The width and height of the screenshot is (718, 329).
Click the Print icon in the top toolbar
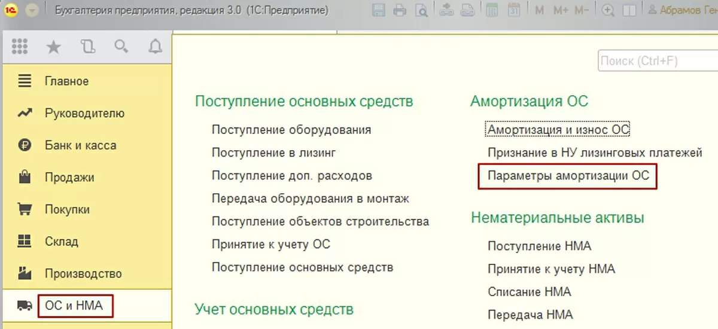coord(400,11)
